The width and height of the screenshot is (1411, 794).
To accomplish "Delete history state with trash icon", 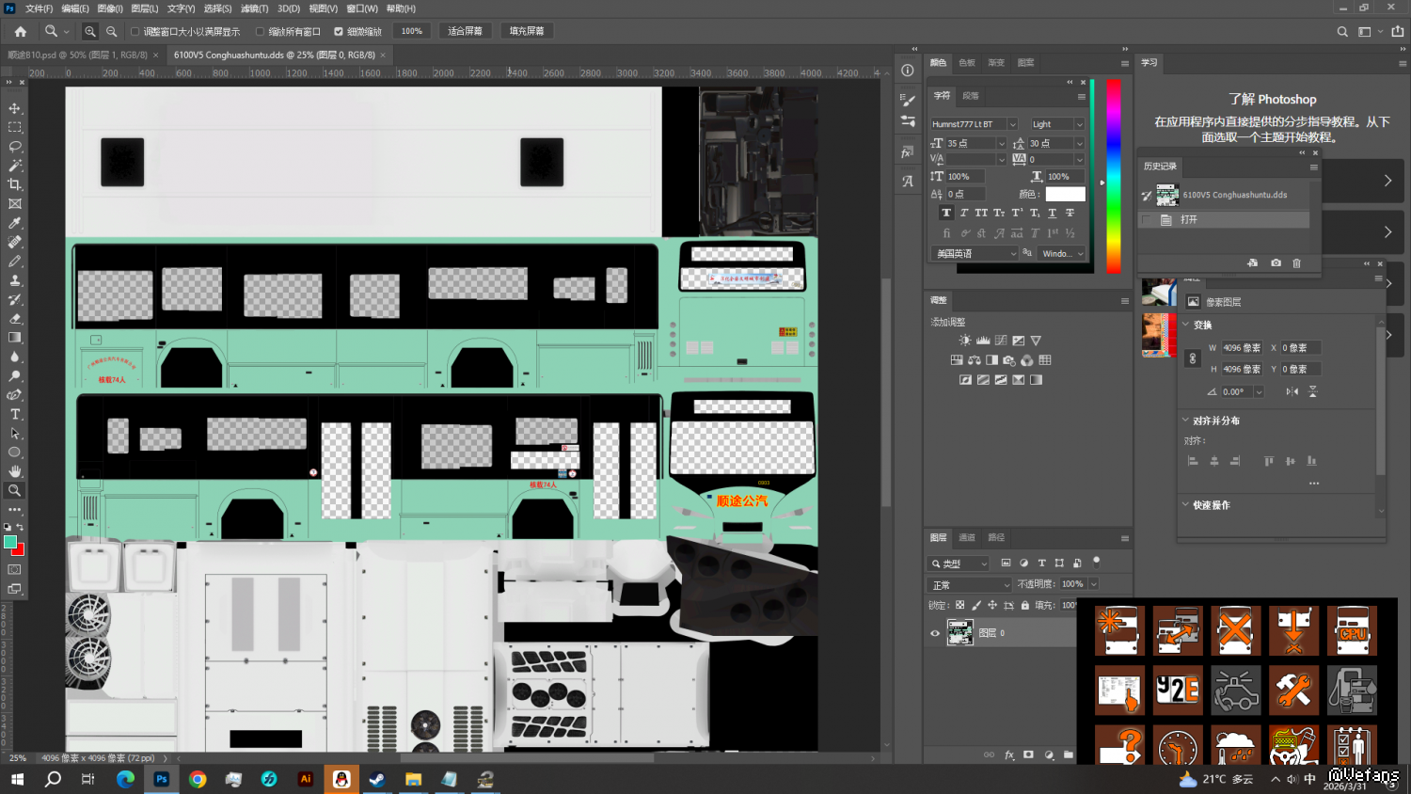I will coord(1296,263).
